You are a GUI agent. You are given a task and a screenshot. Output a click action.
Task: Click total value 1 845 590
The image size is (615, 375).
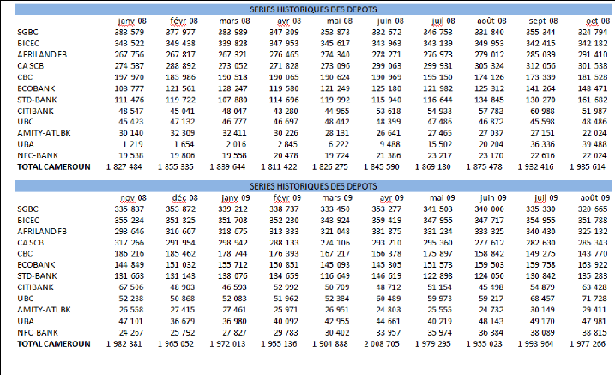click(x=381, y=167)
